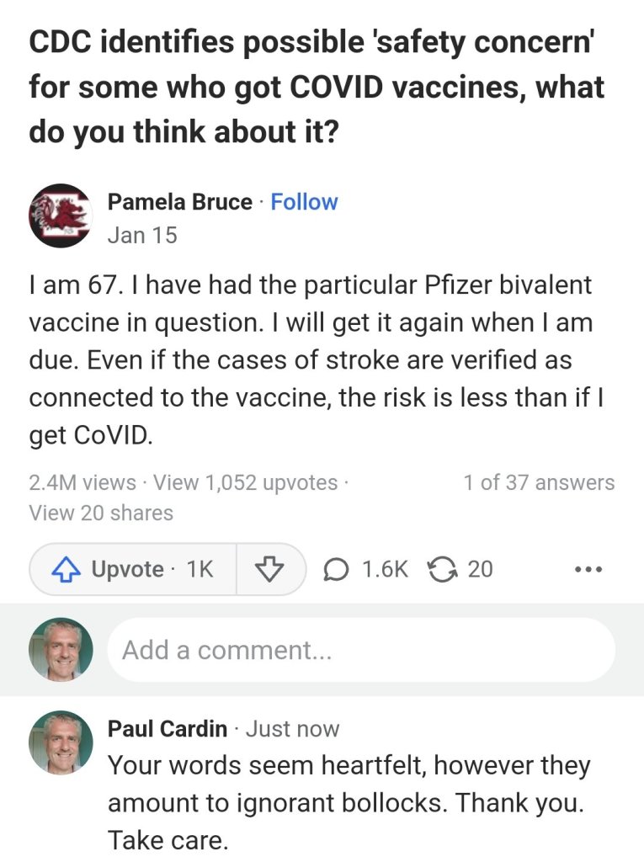Click the Just now comment timestamp
644x862 pixels.
click(x=292, y=728)
